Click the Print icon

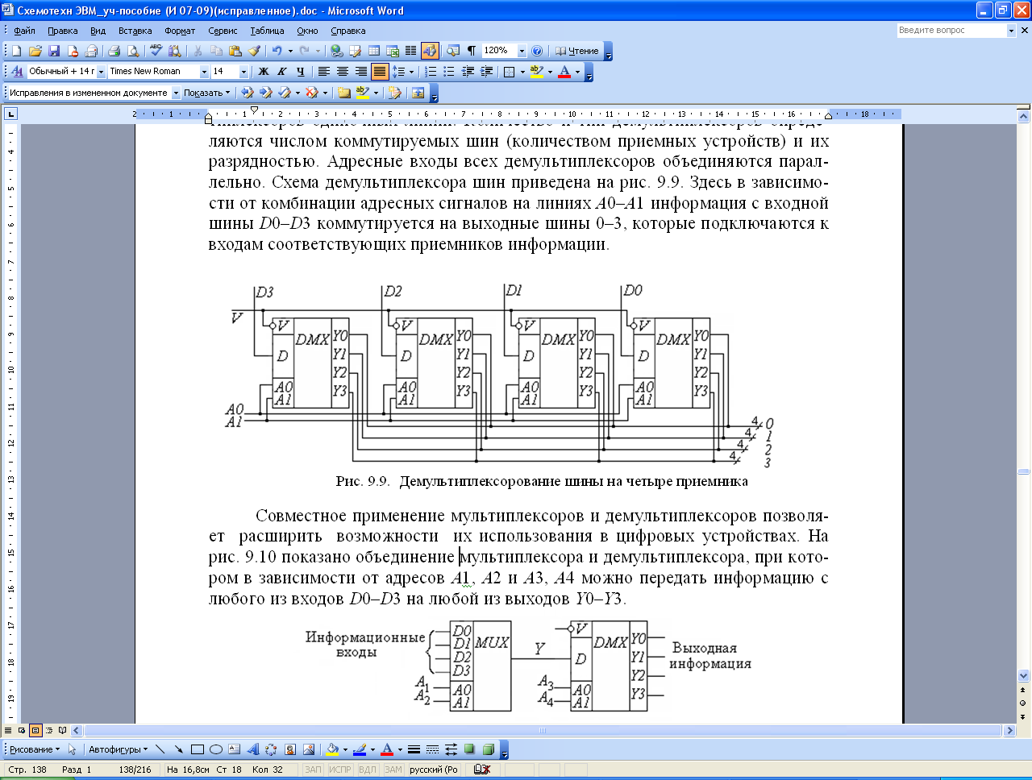click(x=114, y=51)
